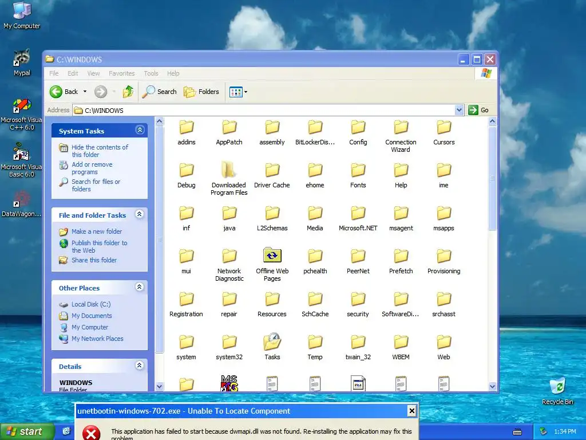Screen dimensions: 586x440
Task: Go up one folder level
Action: pyautogui.click(x=128, y=92)
